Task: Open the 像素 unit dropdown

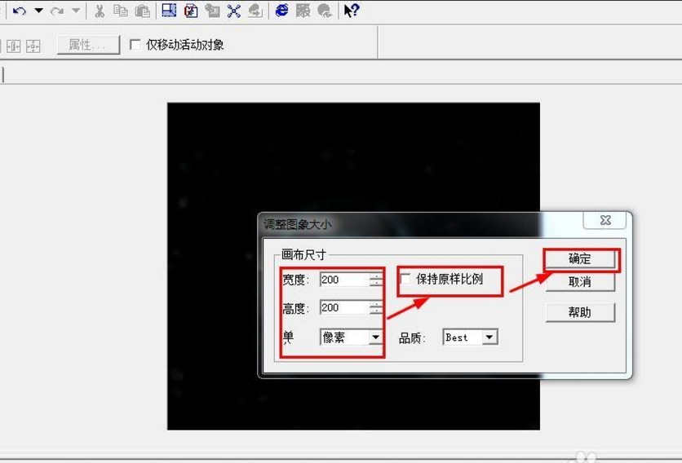Action: click(x=375, y=337)
